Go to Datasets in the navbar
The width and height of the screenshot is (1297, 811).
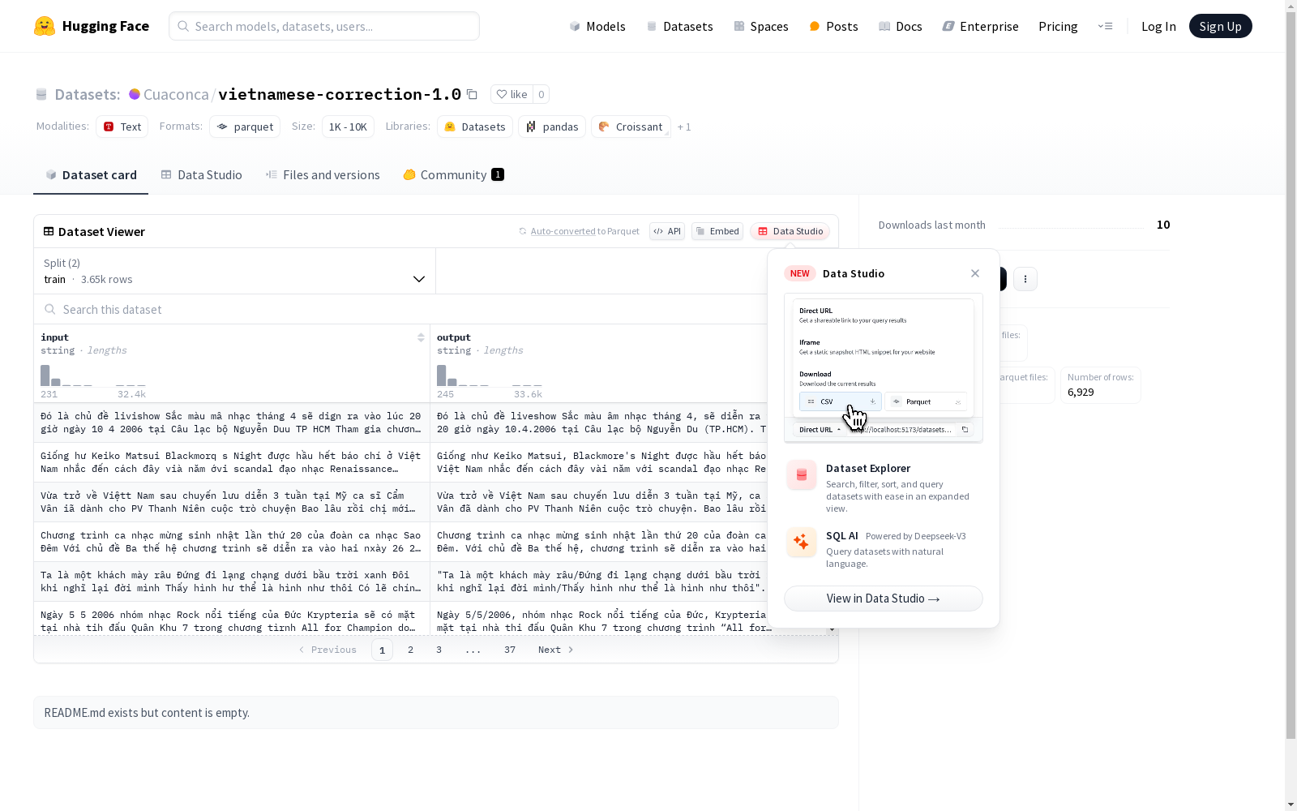pos(679,26)
